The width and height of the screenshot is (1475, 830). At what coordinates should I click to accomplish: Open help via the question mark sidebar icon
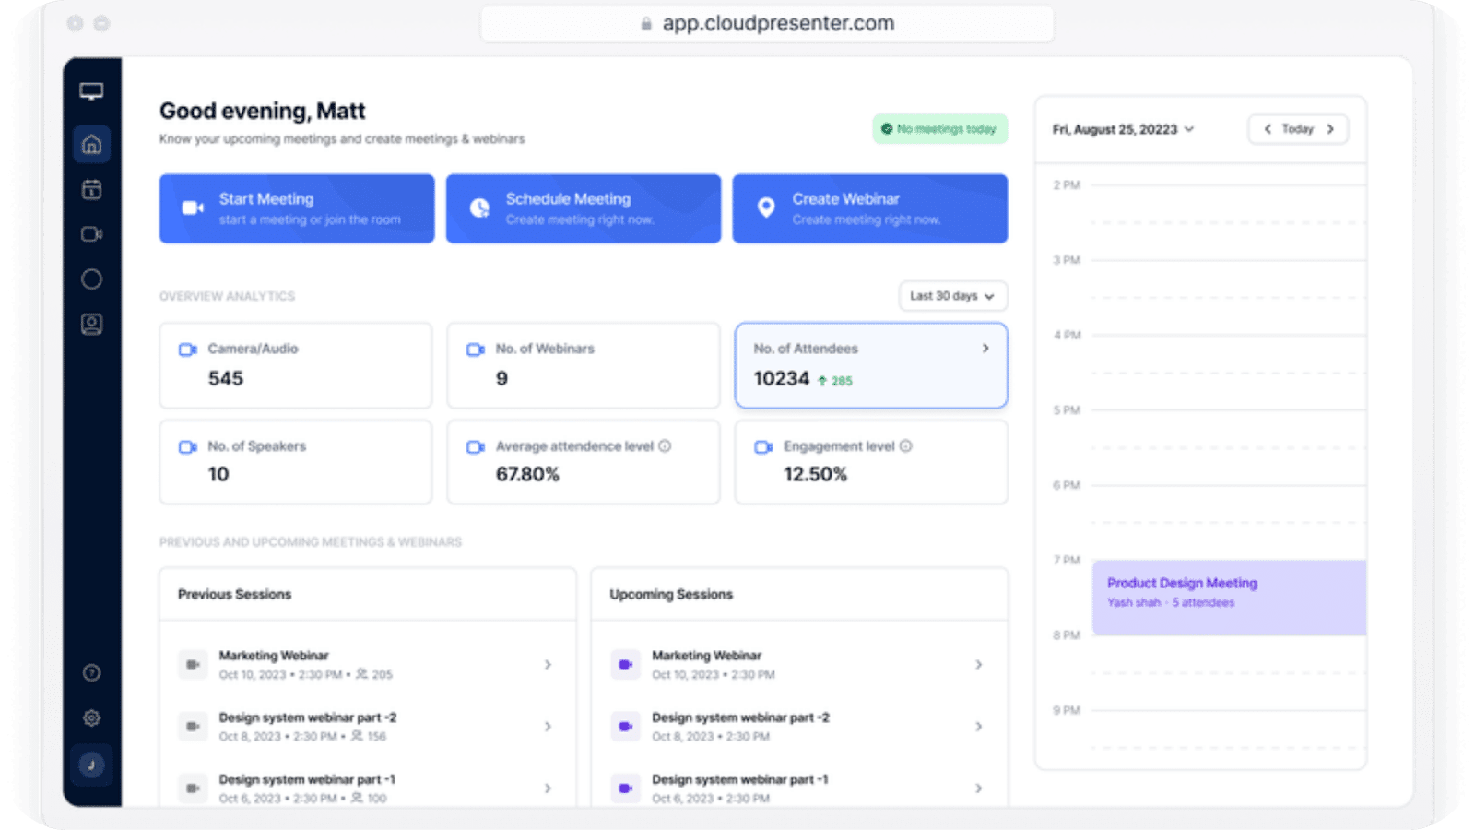(x=91, y=672)
